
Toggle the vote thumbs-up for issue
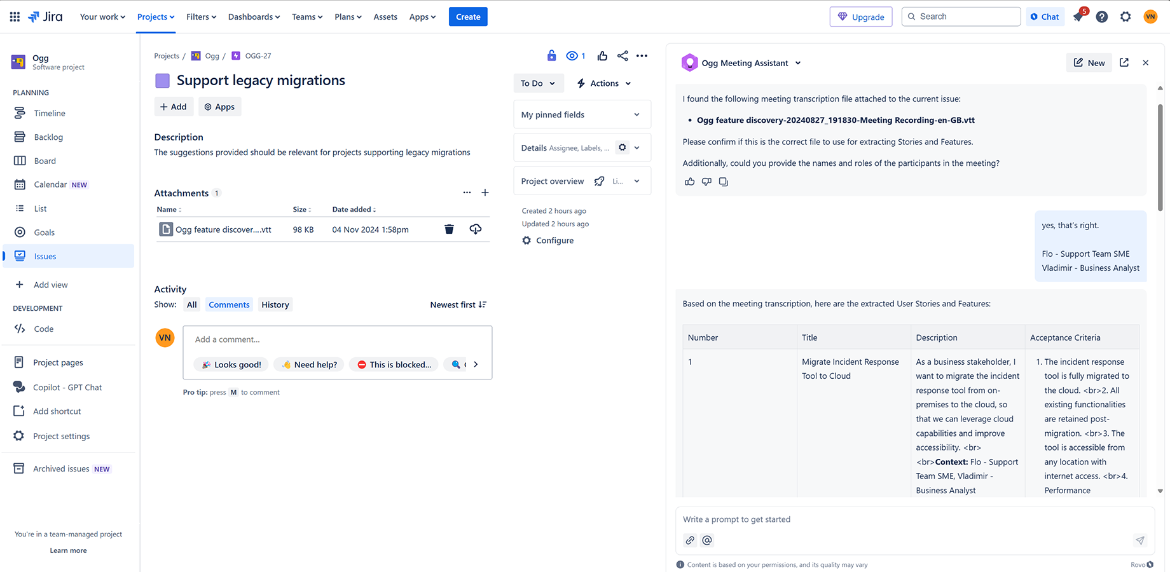[x=602, y=56]
